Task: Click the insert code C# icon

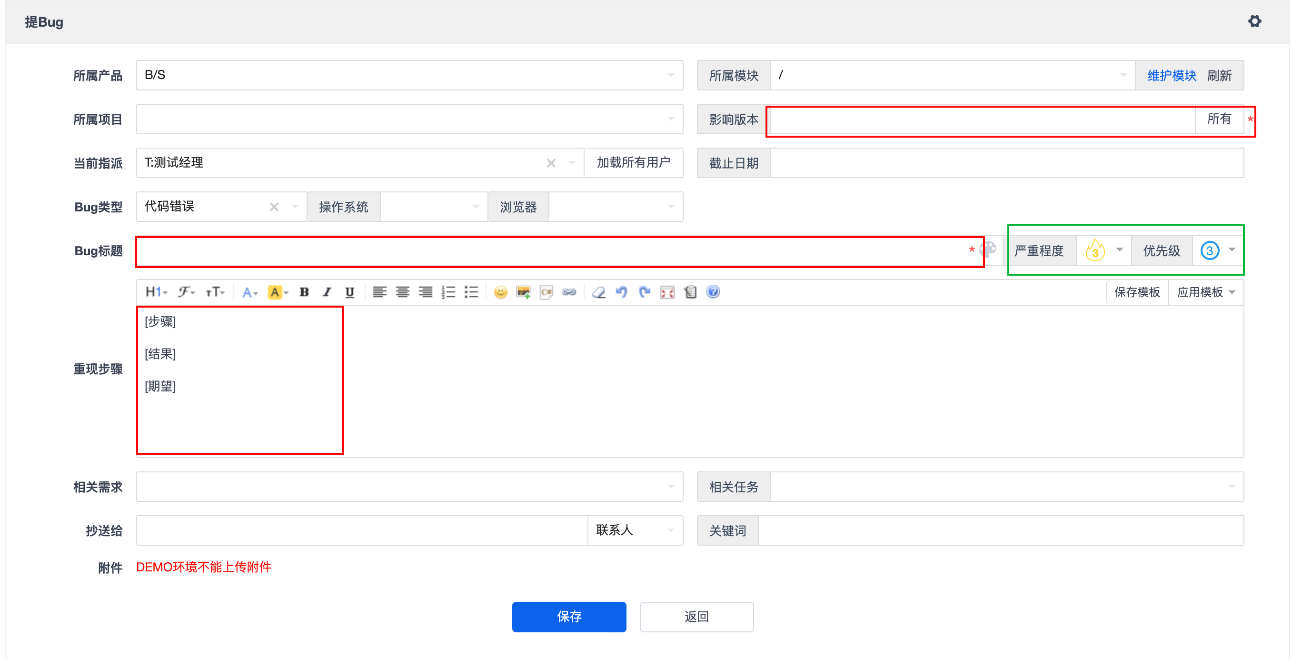Action: coord(546,292)
